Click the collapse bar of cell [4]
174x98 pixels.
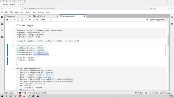pyautogui.click(x=7, y=50)
